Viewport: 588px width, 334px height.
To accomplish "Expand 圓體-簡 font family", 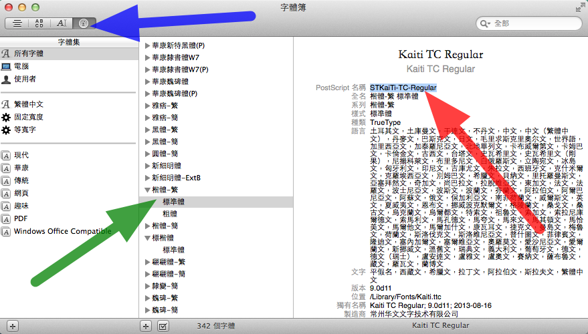I will [147, 154].
